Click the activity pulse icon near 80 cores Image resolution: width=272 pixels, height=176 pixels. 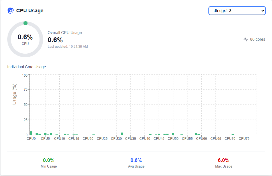pyautogui.click(x=246, y=39)
